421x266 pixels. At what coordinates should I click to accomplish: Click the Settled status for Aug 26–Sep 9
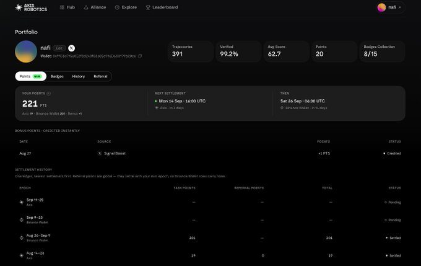[x=393, y=237]
